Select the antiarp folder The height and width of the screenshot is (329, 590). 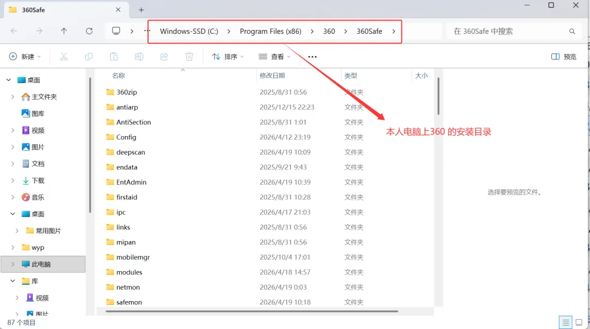click(122, 107)
